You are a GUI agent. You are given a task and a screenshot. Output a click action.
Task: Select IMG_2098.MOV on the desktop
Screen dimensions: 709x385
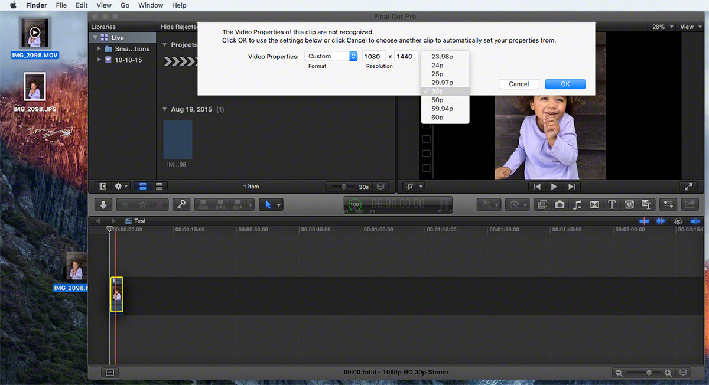click(x=35, y=38)
